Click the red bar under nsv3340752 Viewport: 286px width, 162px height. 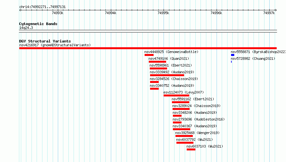154,89
